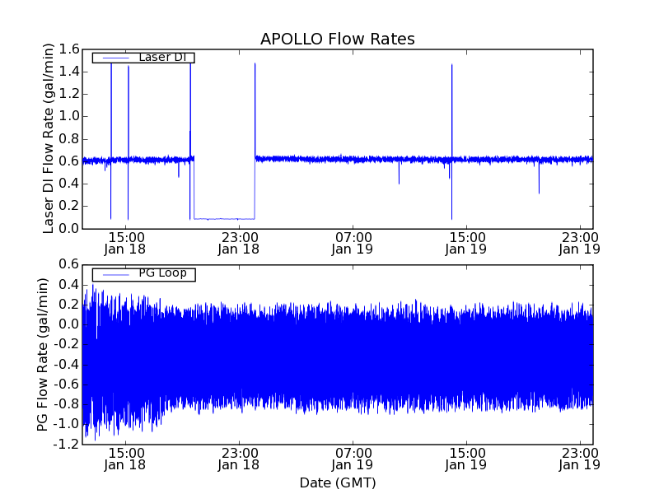Click the blue line sample in PG Loop legend
The image size is (659, 494).
tap(115, 275)
